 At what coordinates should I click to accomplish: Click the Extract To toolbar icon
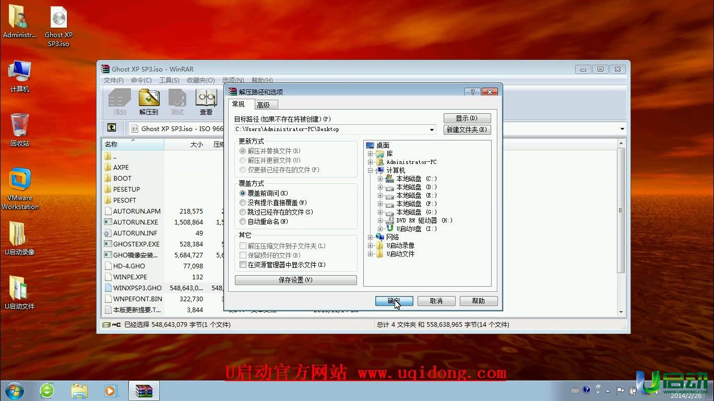149,102
